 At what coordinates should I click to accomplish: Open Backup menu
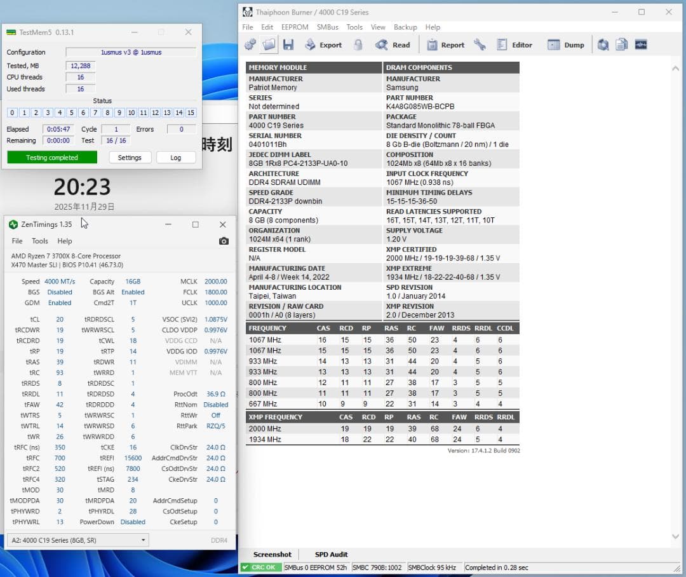tap(405, 27)
